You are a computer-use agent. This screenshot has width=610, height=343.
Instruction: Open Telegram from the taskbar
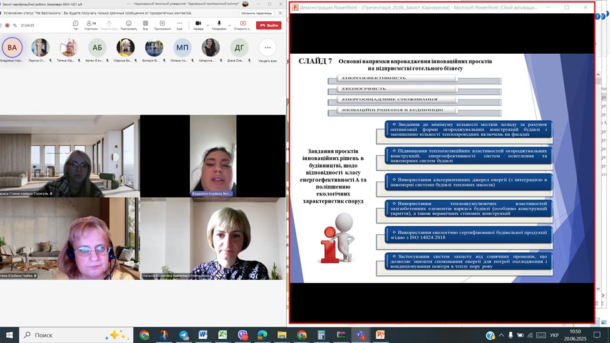click(183, 335)
